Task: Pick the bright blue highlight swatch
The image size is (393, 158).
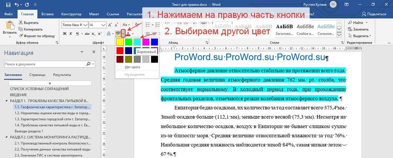Action: [154, 42]
